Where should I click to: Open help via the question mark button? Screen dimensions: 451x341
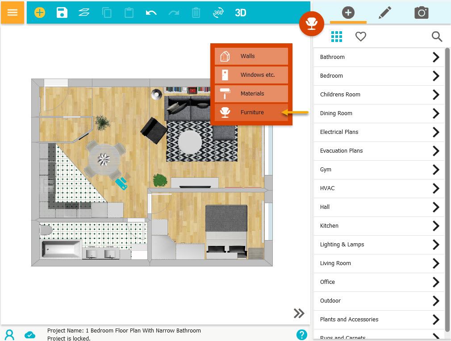[302, 335]
